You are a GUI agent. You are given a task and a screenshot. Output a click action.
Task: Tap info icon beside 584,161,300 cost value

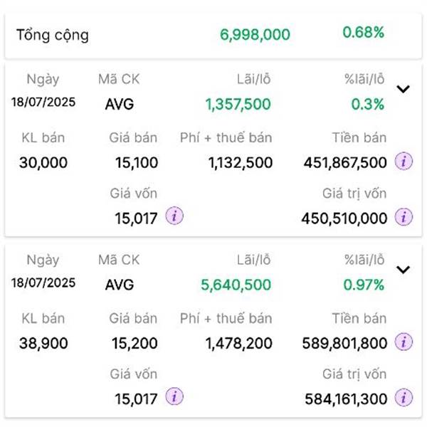(404, 398)
